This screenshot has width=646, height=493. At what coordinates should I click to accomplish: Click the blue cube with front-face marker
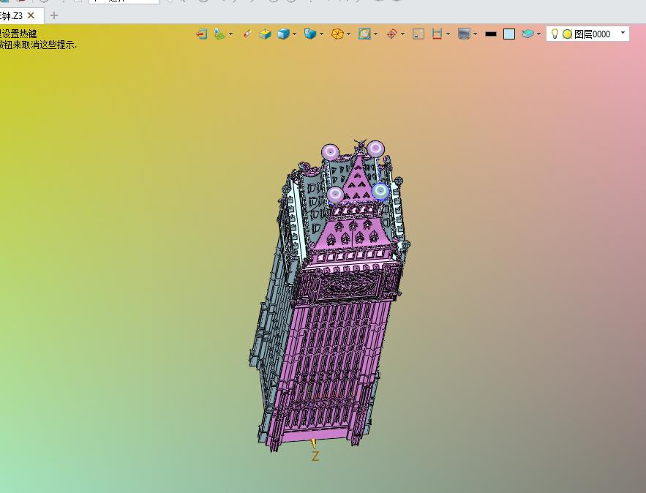(x=310, y=34)
